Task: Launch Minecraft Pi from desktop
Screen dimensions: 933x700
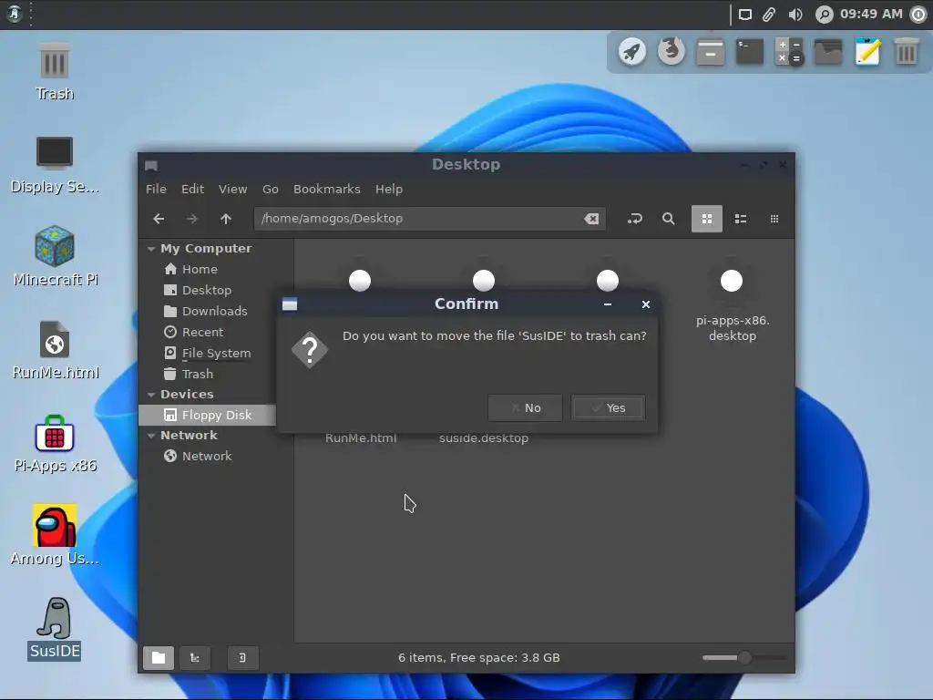Action: 55,256
